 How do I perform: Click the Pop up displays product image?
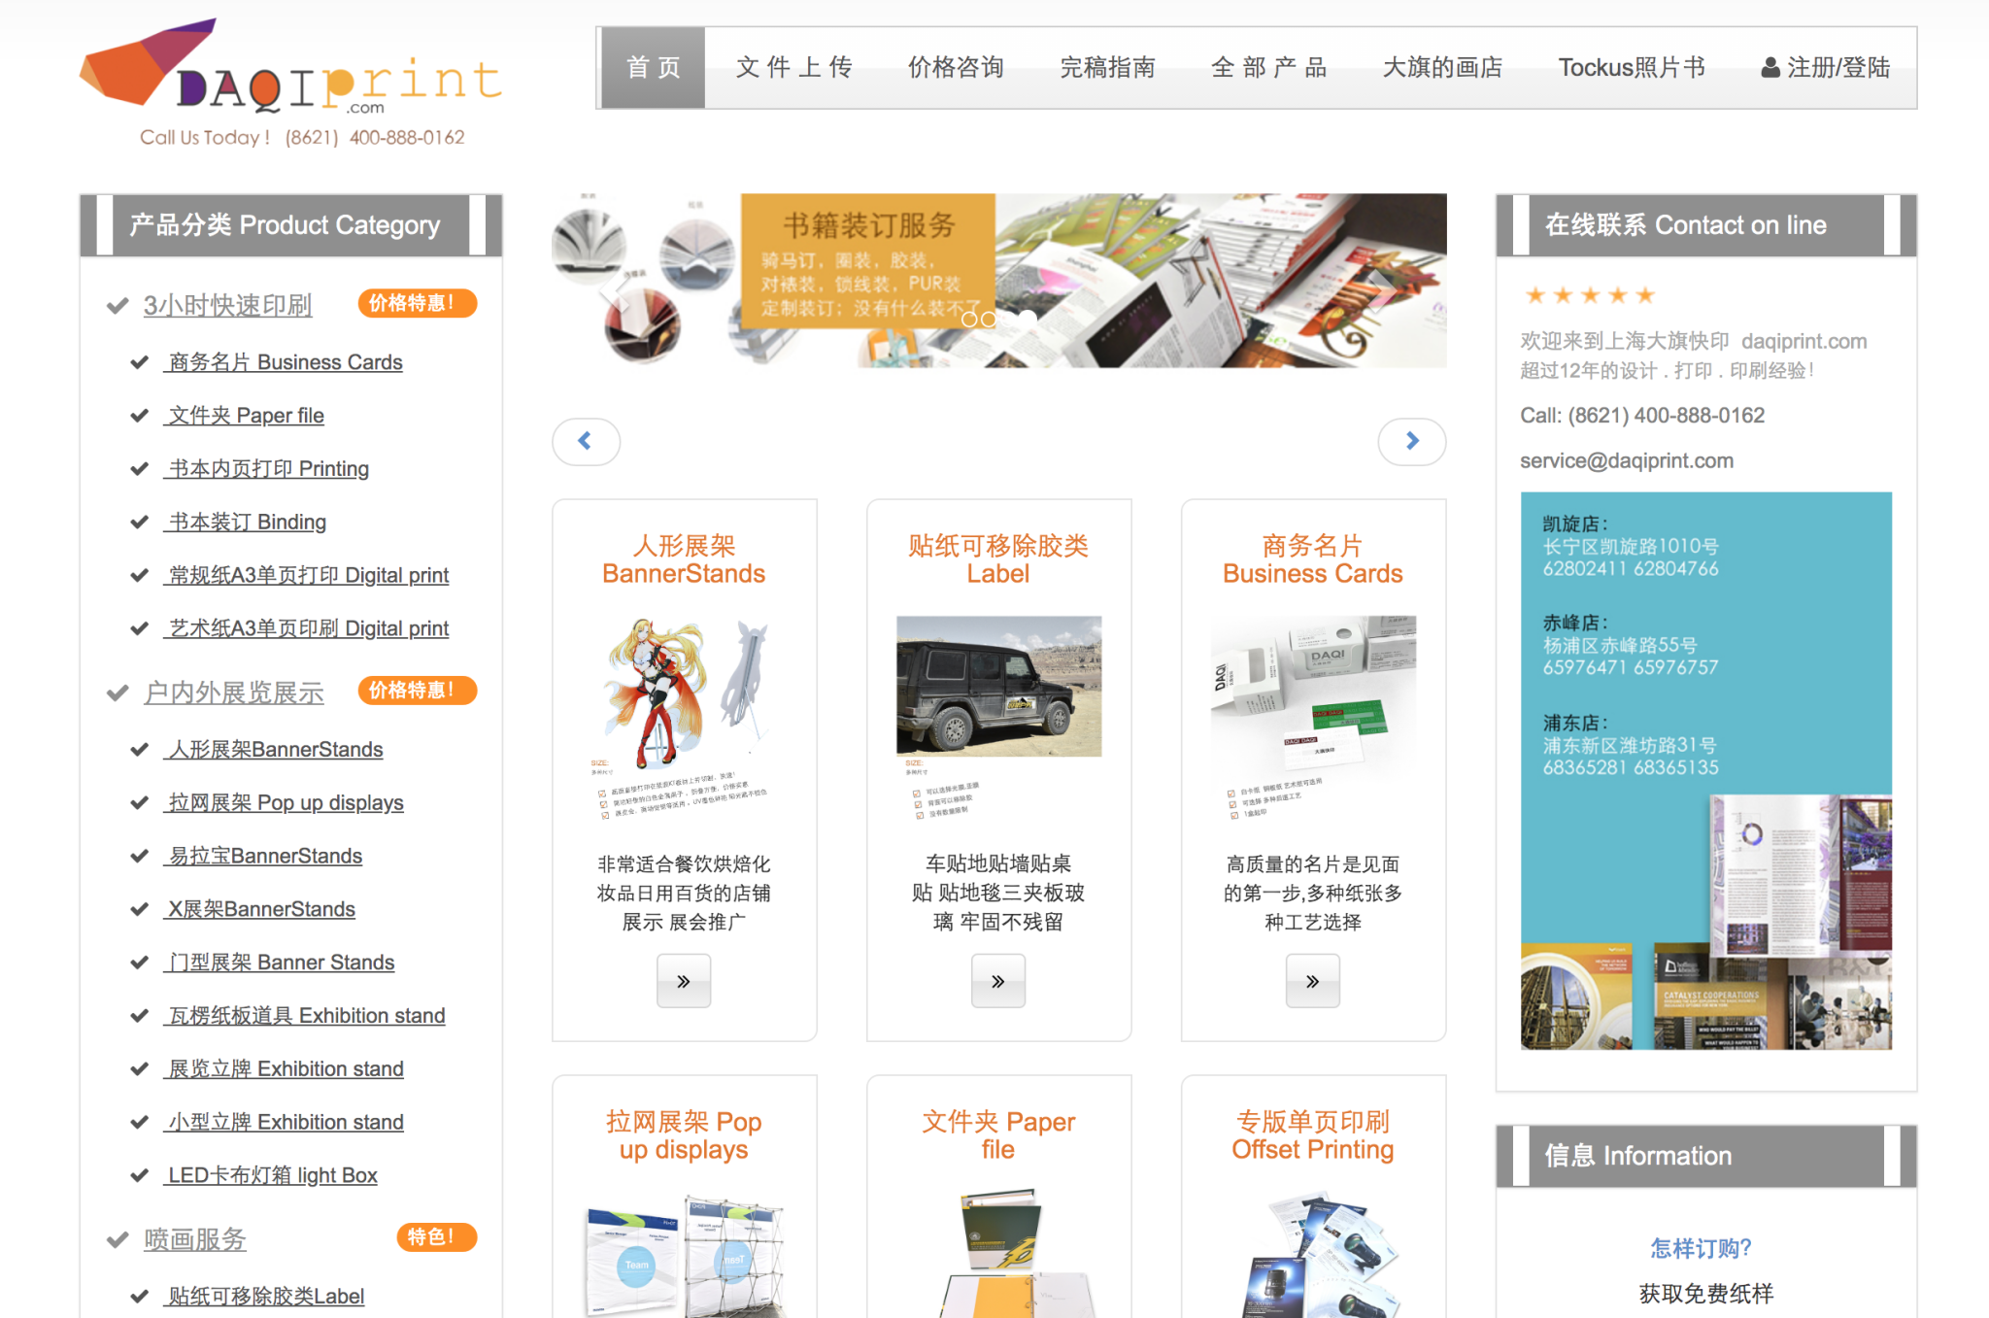(684, 1253)
